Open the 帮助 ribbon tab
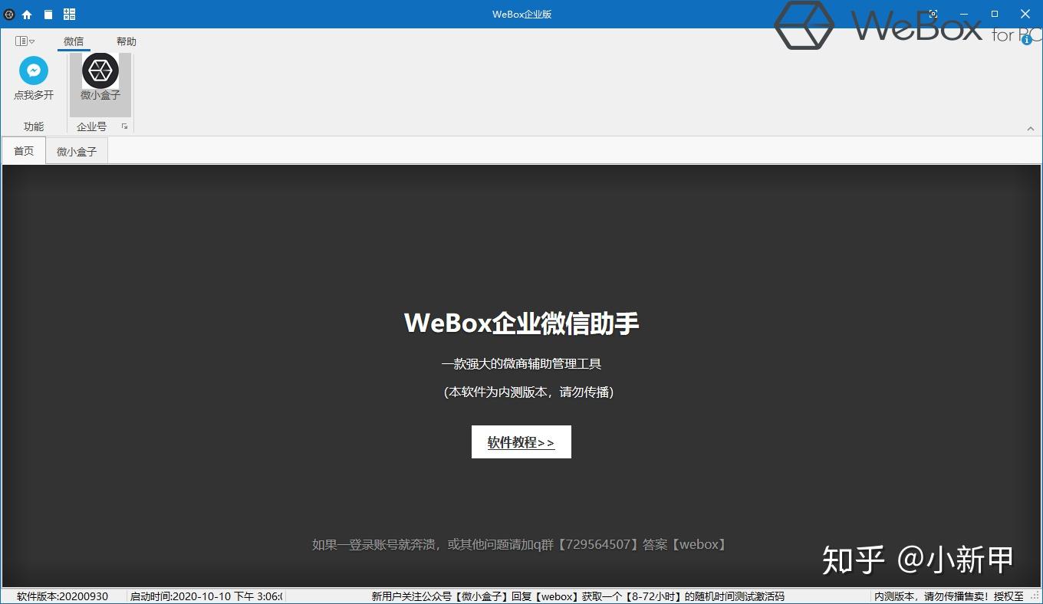 pos(127,41)
